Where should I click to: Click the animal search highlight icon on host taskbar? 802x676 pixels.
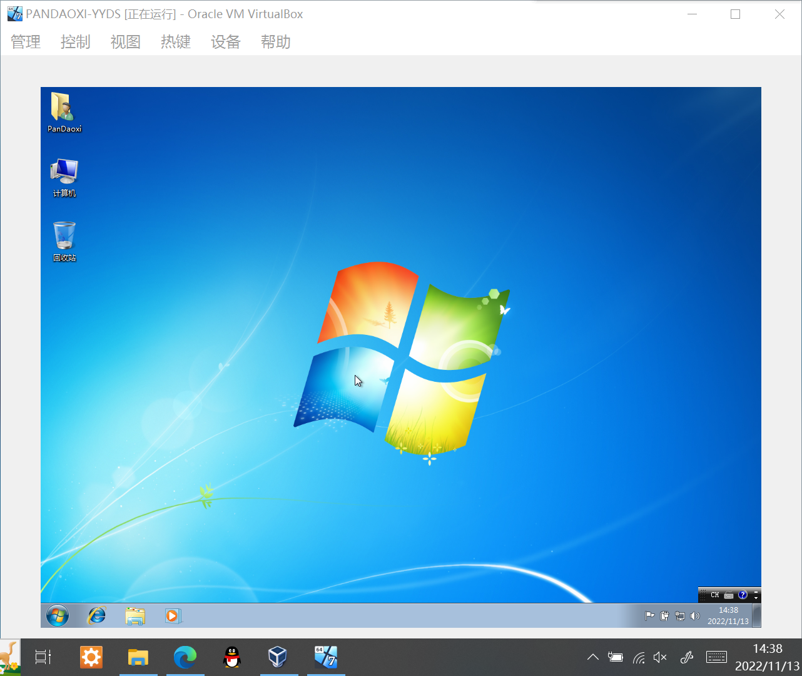point(10,657)
